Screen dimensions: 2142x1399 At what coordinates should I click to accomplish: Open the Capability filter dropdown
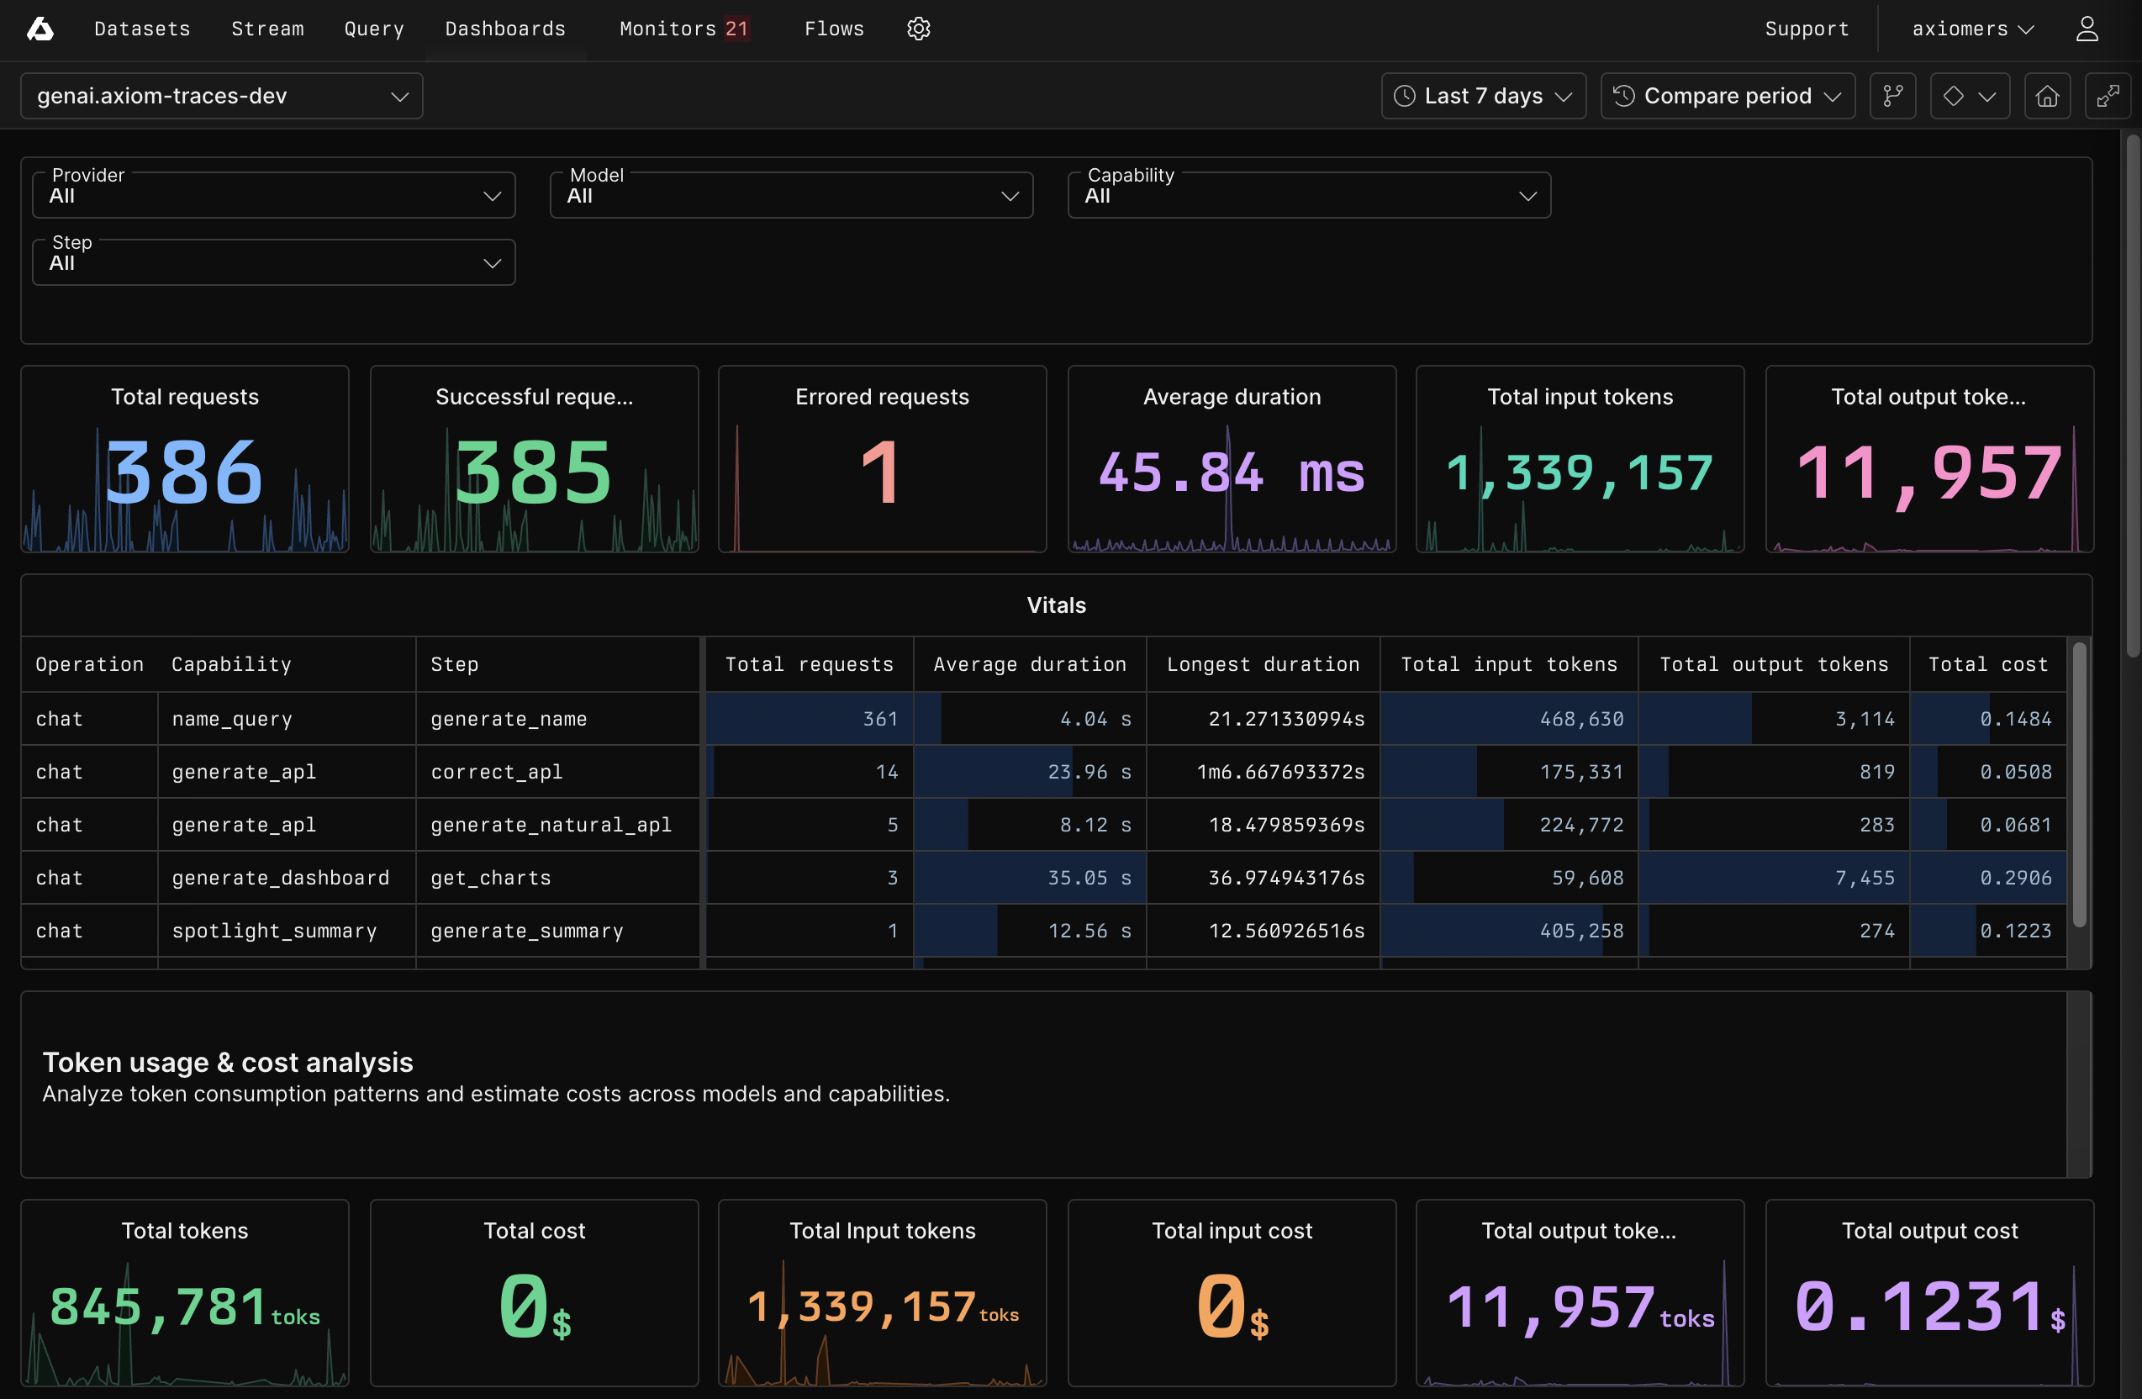tap(1309, 194)
